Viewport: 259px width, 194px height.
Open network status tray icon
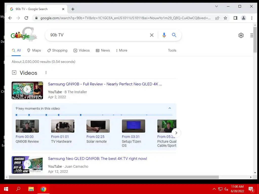tap(220, 189)
